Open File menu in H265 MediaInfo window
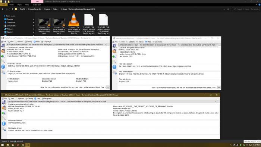 point(4,42)
